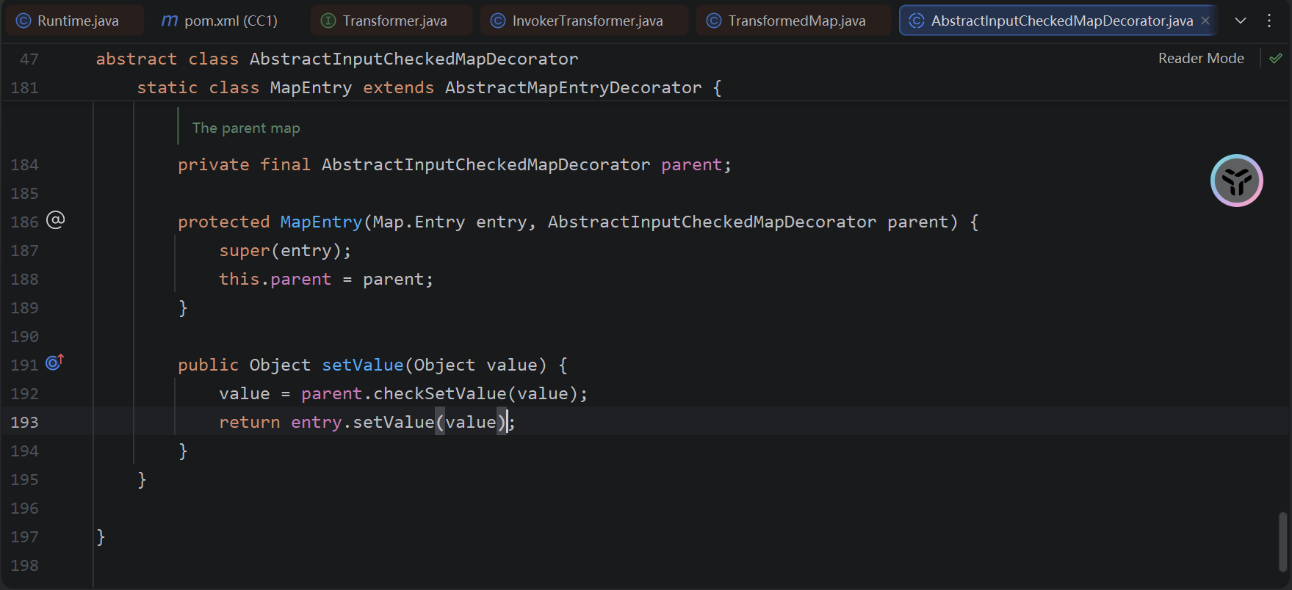Click the MapEntry constructor name
The image size is (1292, 590).
[x=321, y=222]
